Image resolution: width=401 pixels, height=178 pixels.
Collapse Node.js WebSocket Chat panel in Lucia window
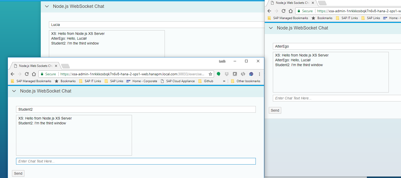point(47,6)
